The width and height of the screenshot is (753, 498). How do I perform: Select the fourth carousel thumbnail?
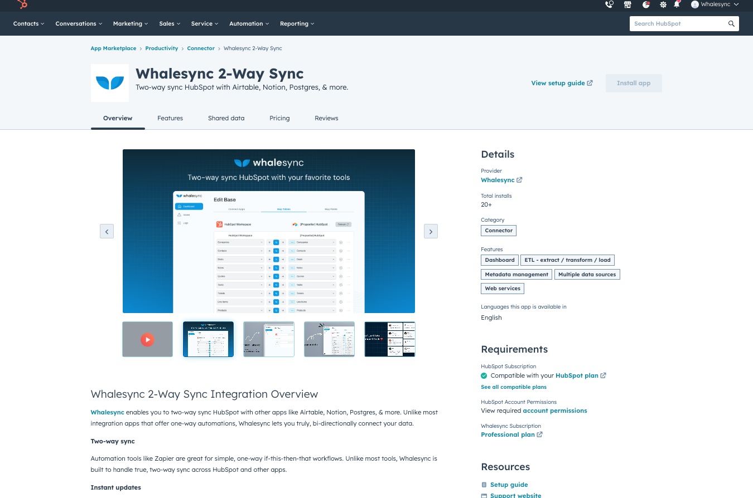[329, 339]
